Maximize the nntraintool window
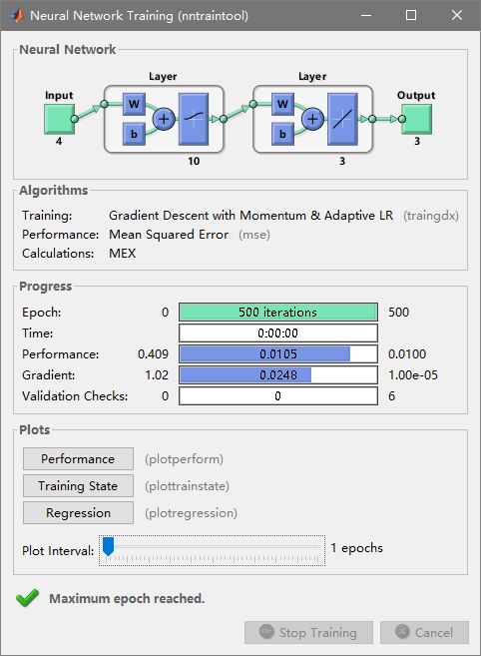The height and width of the screenshot is (656, 481). (411, 16)
